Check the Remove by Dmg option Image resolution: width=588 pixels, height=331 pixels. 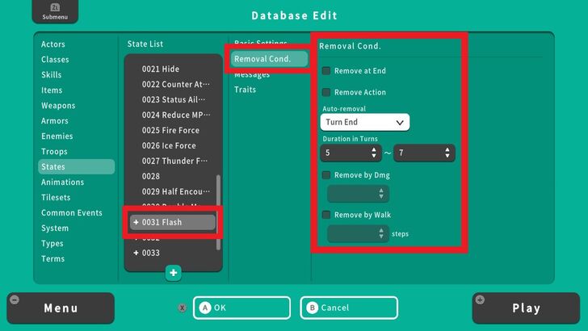[326, 174]
